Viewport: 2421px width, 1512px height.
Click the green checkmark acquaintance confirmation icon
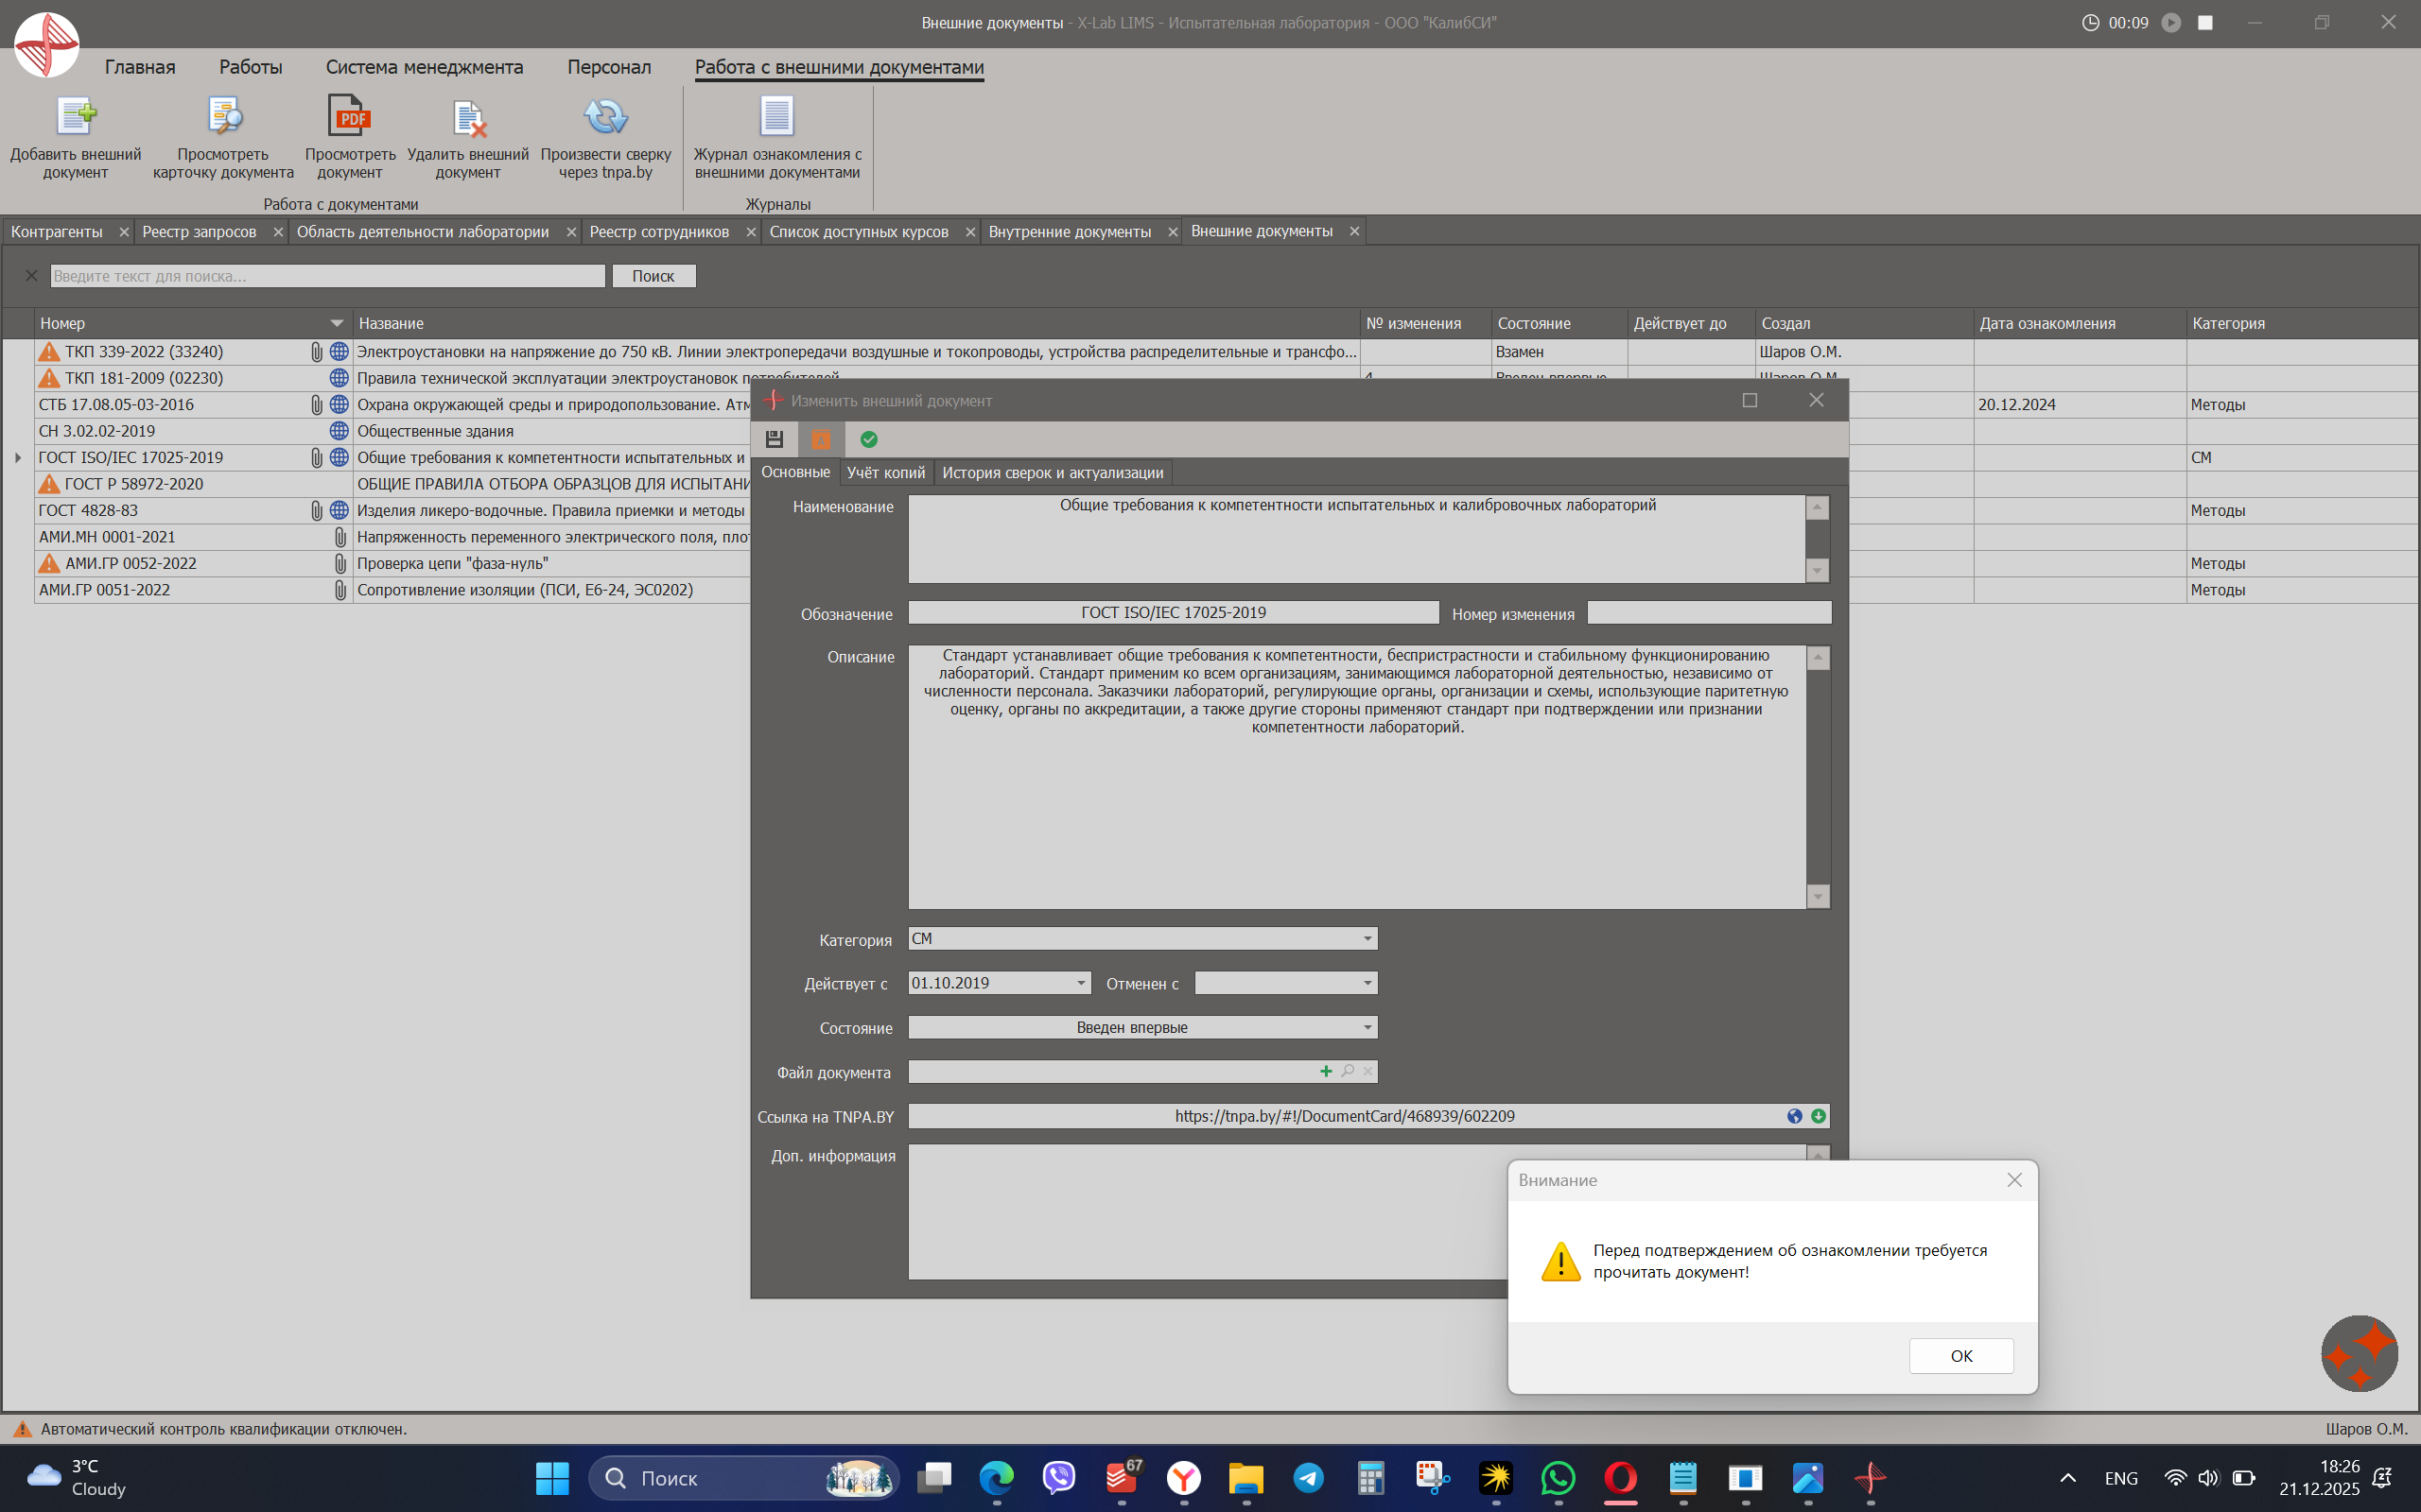[868, 439]
